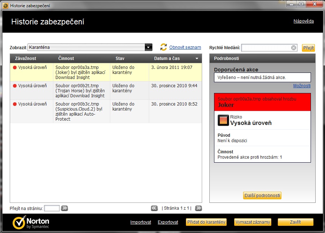Click the date 30. prosince 2010 9:44
Viewport: 325px width, 233px height.
coord(174,86)
